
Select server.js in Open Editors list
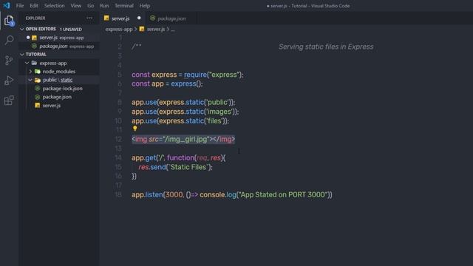(59, 38)
